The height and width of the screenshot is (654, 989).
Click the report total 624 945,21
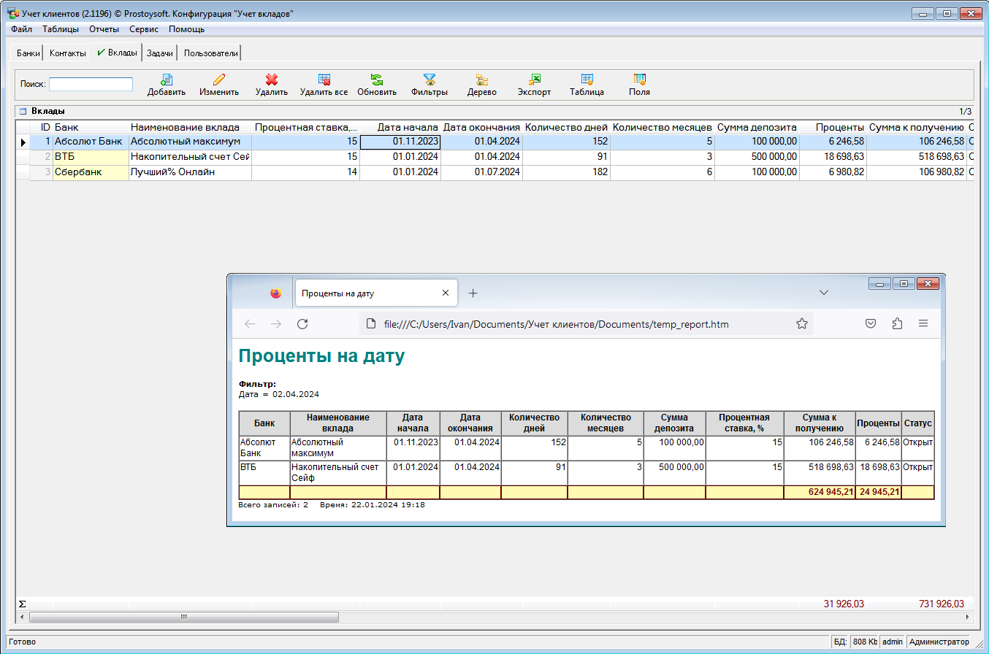click(830, 492)
